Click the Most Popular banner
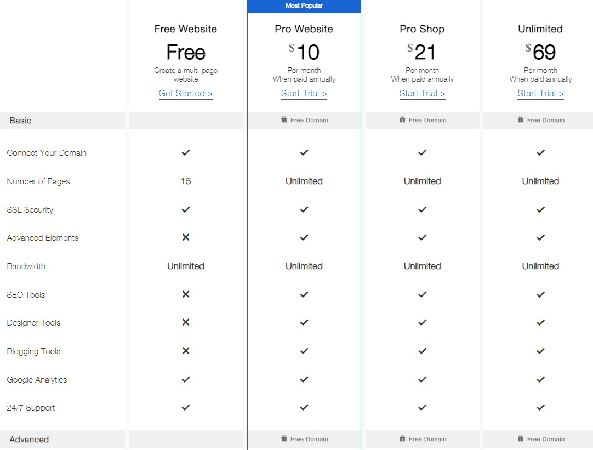The image size is (593, 450). coord(304,6)
